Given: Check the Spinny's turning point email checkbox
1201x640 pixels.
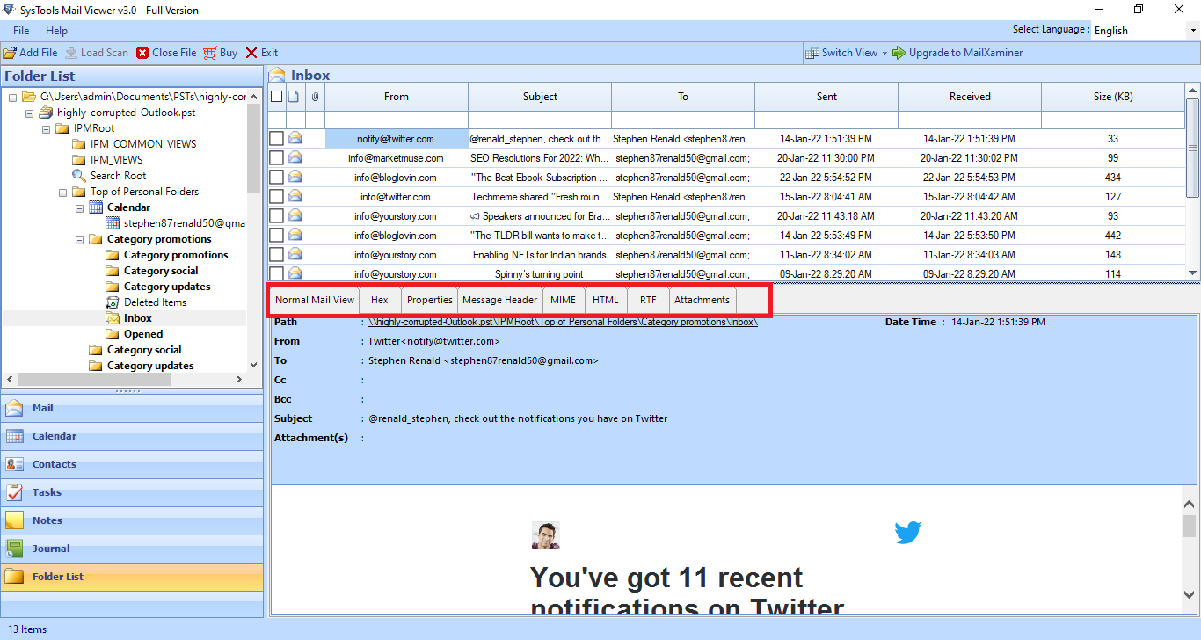Looking at the screenshot, I should [x=277, y=273].
